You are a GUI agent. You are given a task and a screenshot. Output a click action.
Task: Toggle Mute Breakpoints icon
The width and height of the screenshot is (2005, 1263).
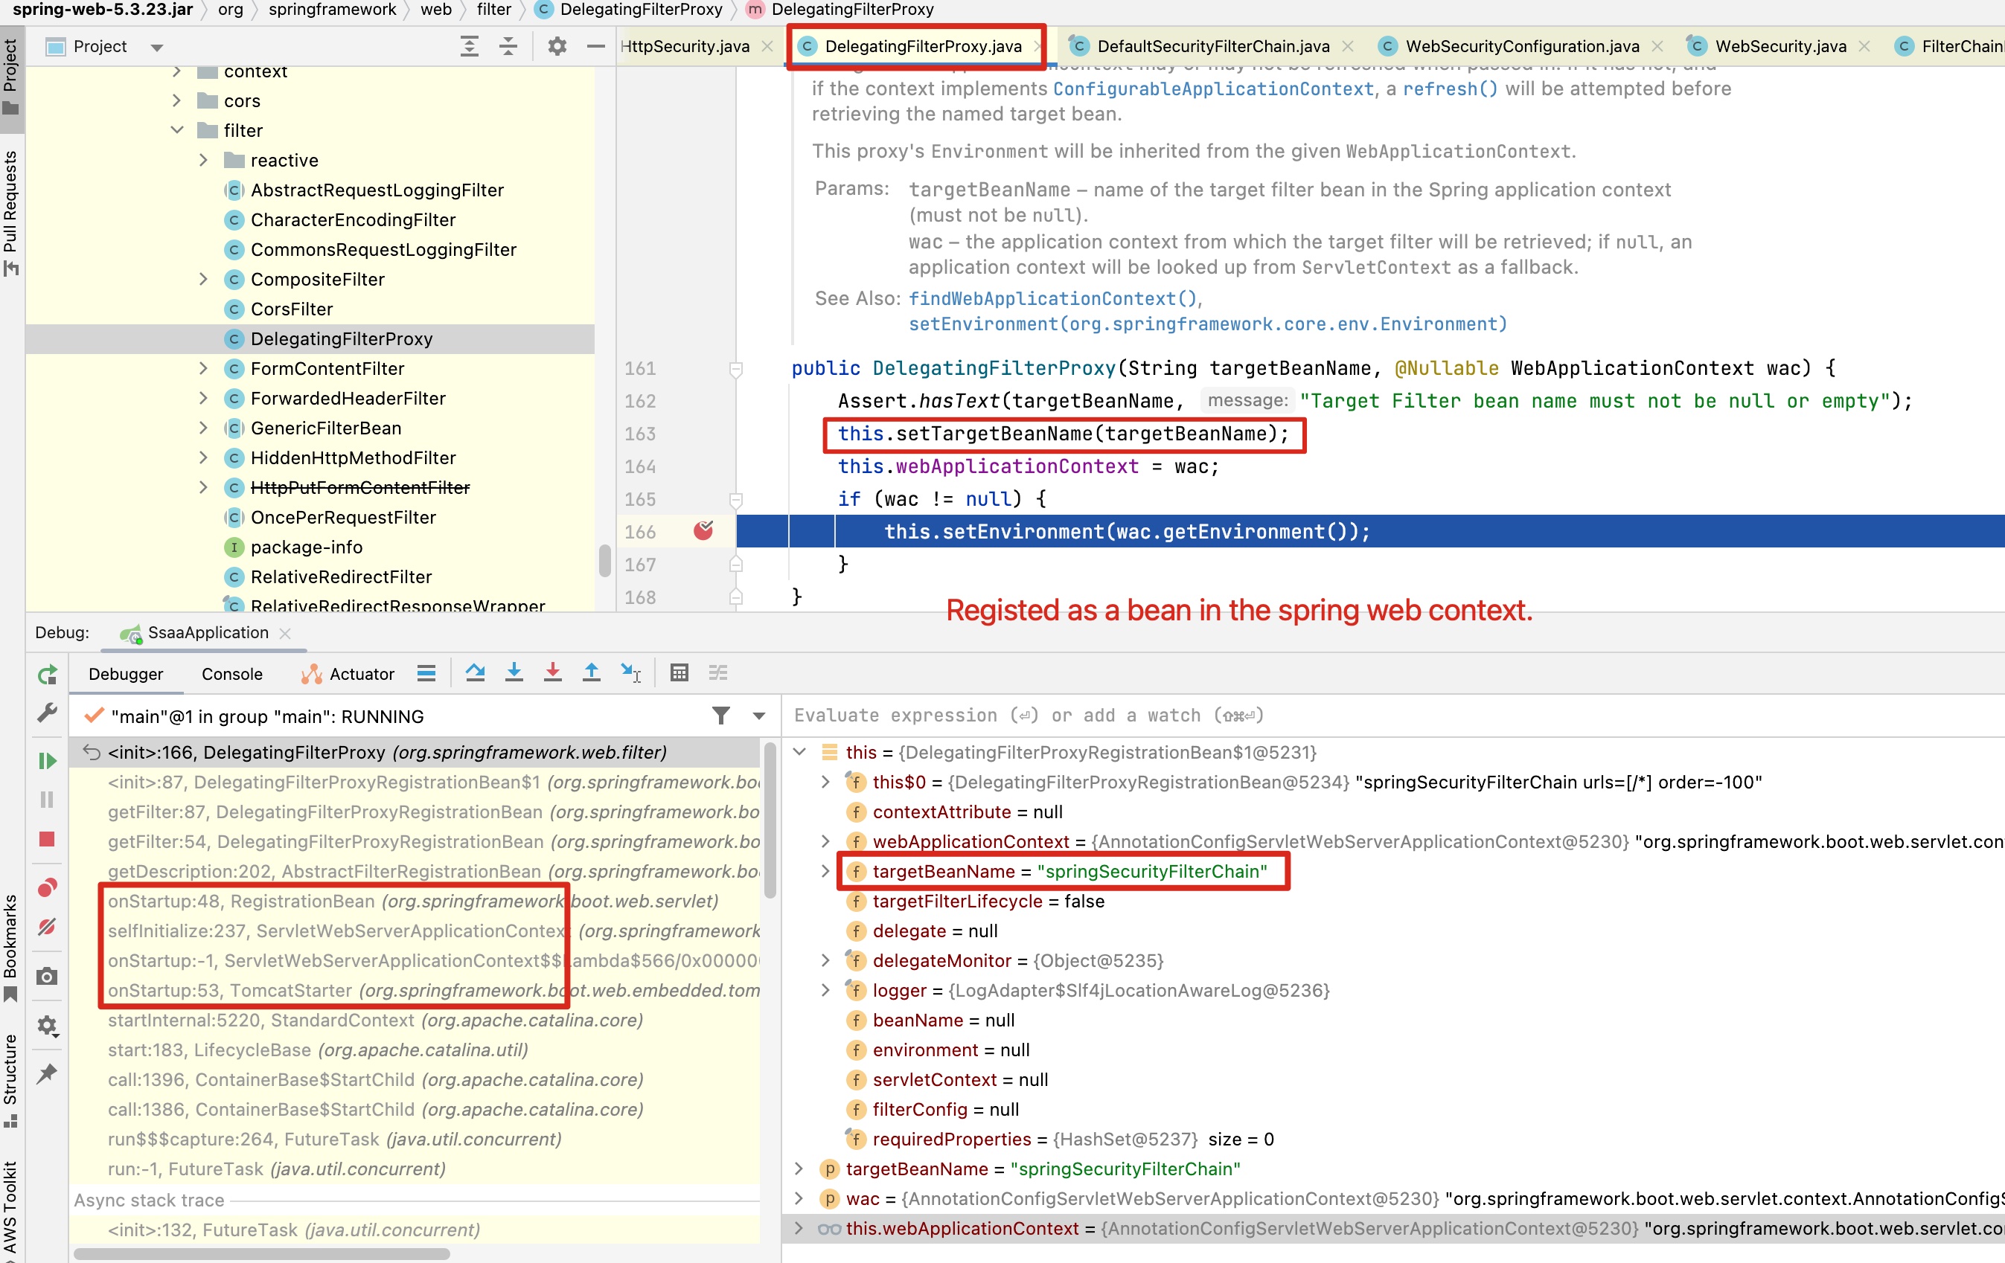tap(48, 927)
